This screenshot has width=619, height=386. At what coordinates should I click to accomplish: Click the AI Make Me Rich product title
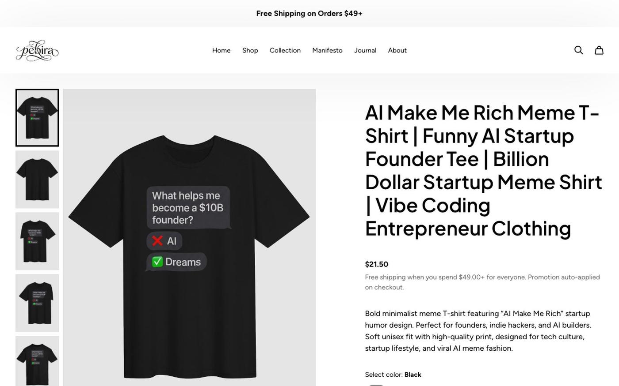484,171
